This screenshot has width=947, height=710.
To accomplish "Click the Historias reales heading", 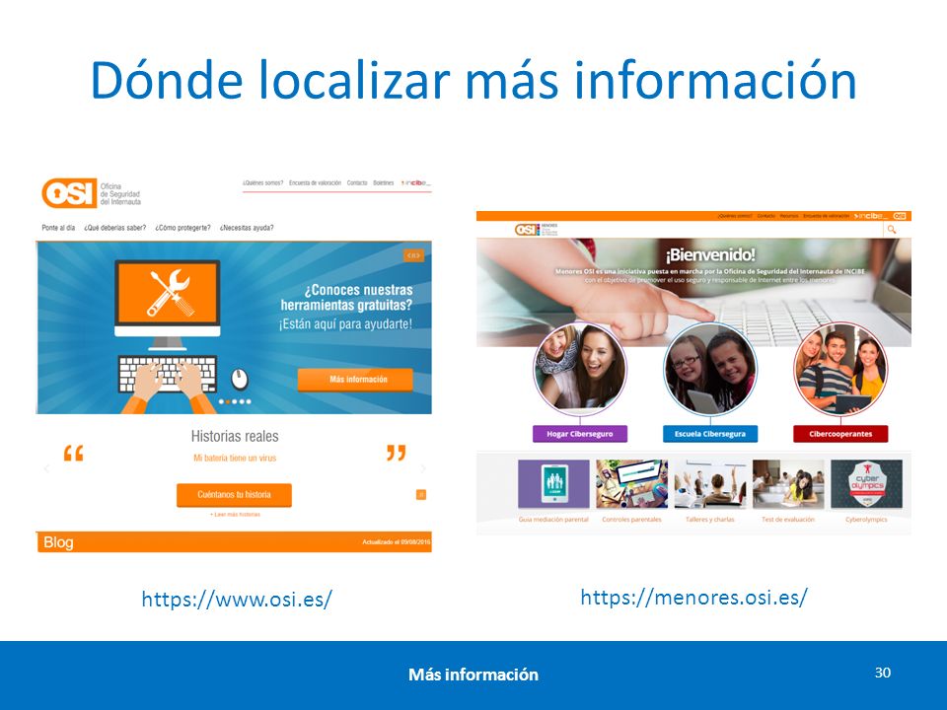I will click(235, 436).
